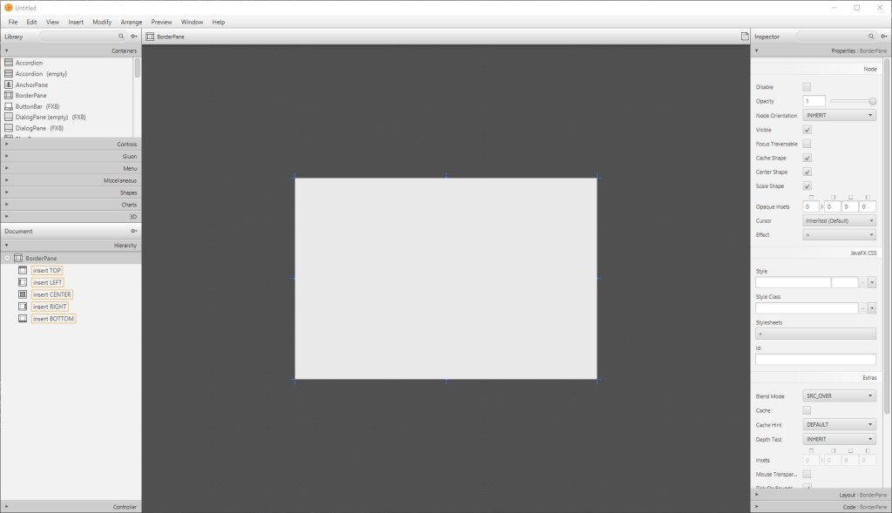Open the Document panel gear menu
Viewport: 892px width, 513px height.
tap(133, 231)
